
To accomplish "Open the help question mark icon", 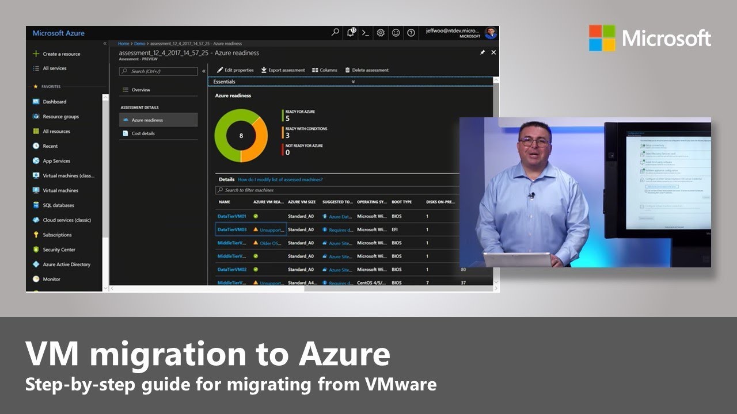I will [411, 33].
